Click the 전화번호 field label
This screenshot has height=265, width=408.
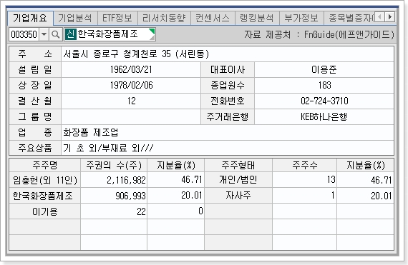click(228, 101)
